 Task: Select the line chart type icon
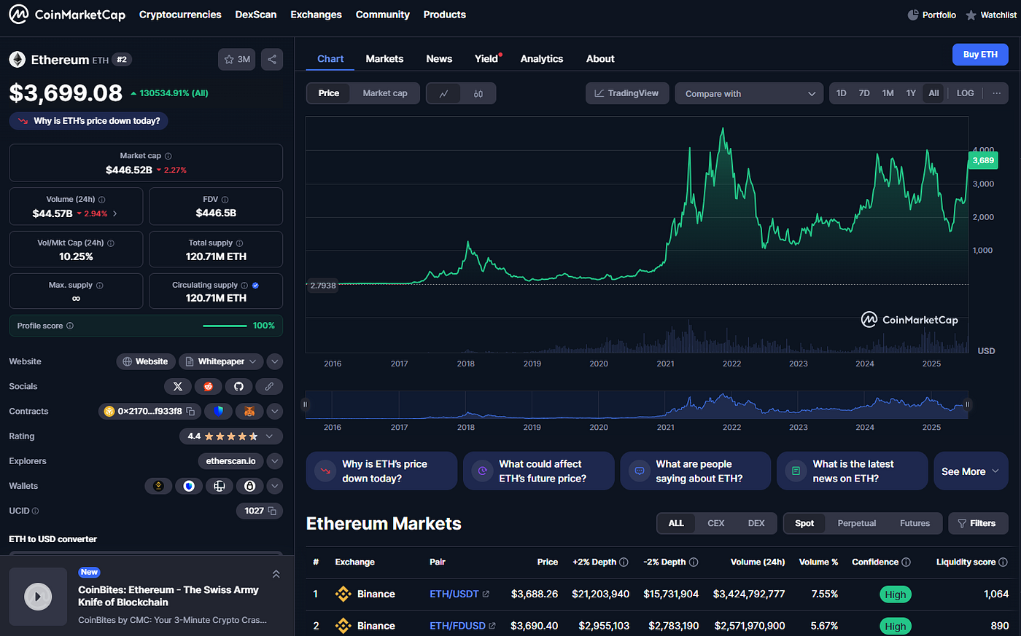pos(443,93)
